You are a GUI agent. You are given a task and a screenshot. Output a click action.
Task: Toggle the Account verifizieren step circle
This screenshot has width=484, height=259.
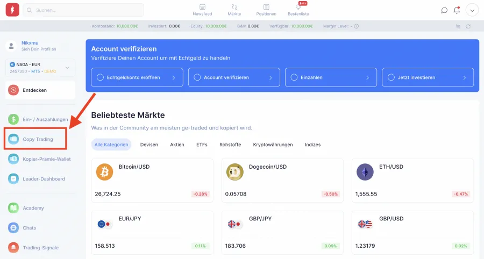pyautogui.click(x=197, y=77)
